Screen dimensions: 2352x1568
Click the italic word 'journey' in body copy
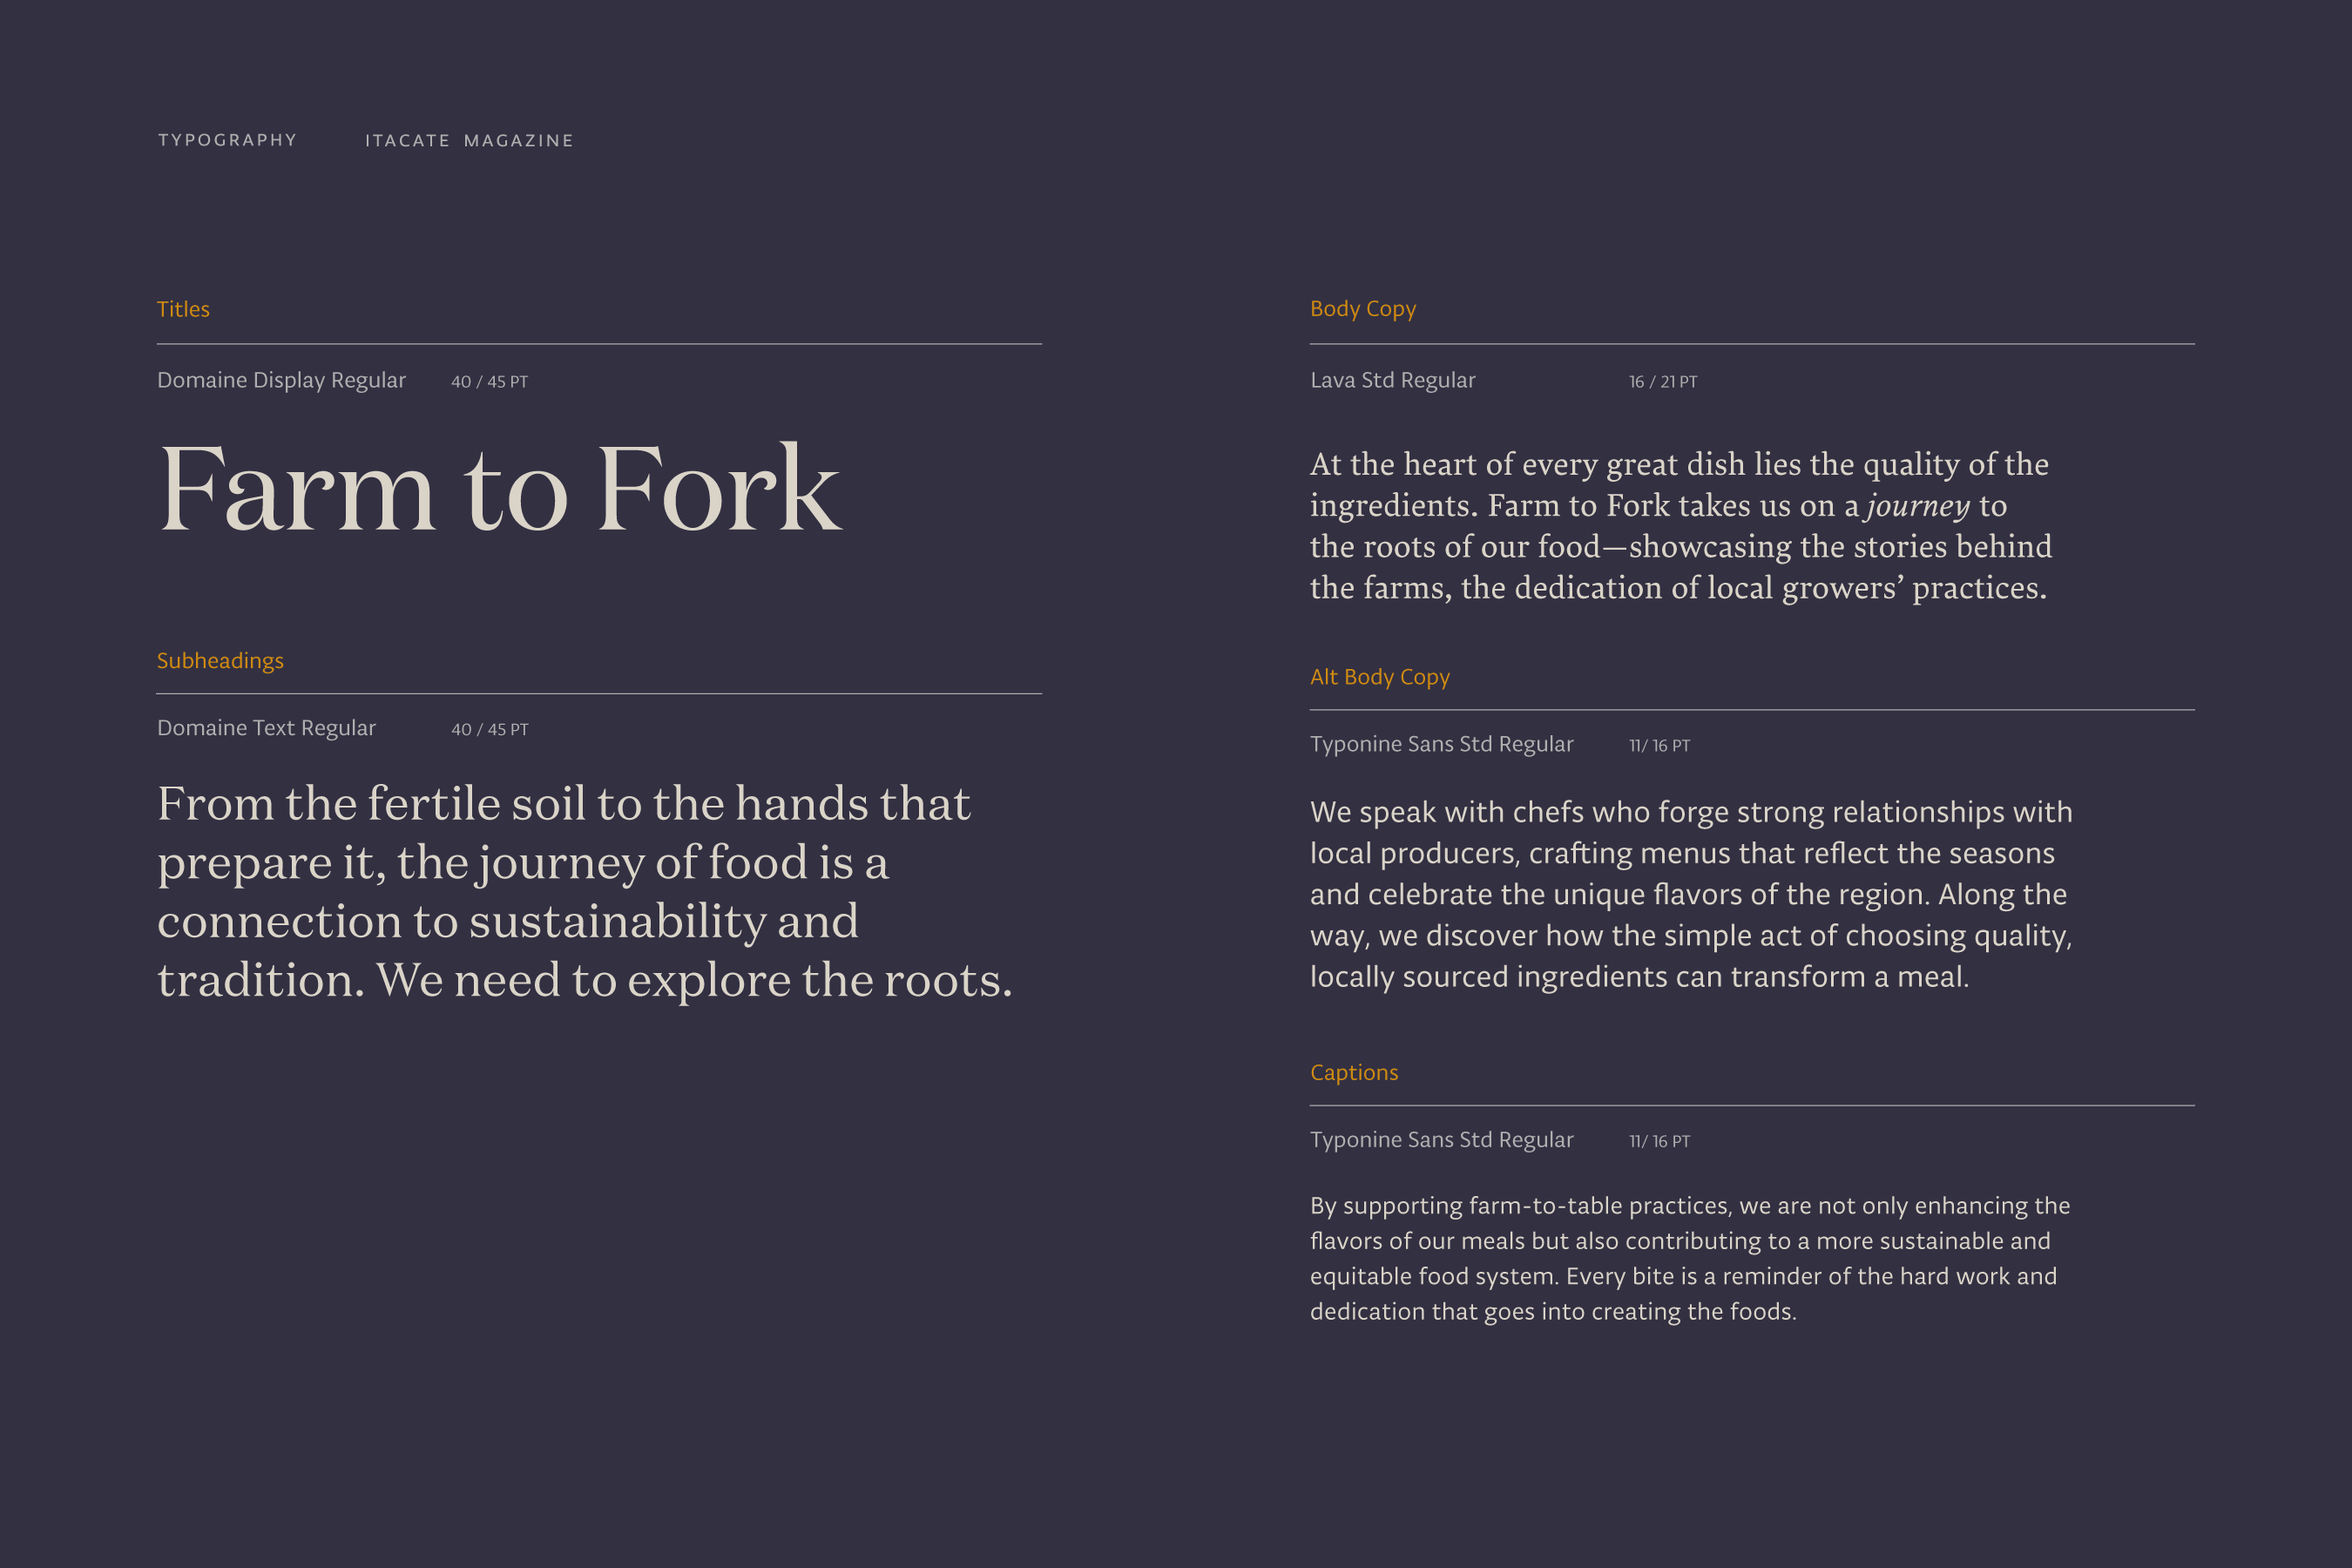(x=1917, y=506)
